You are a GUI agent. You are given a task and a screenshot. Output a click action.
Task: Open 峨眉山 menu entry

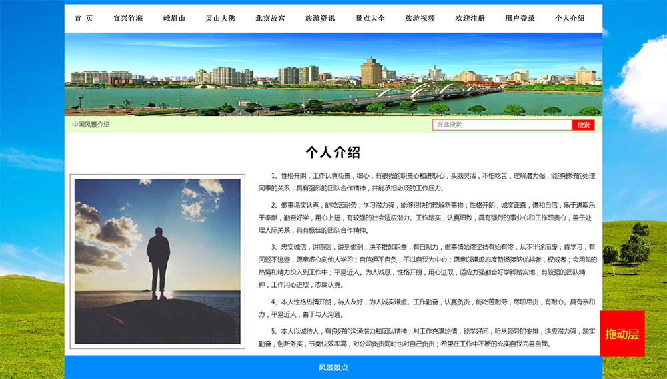pyautogui.click(x=174, y=18)
